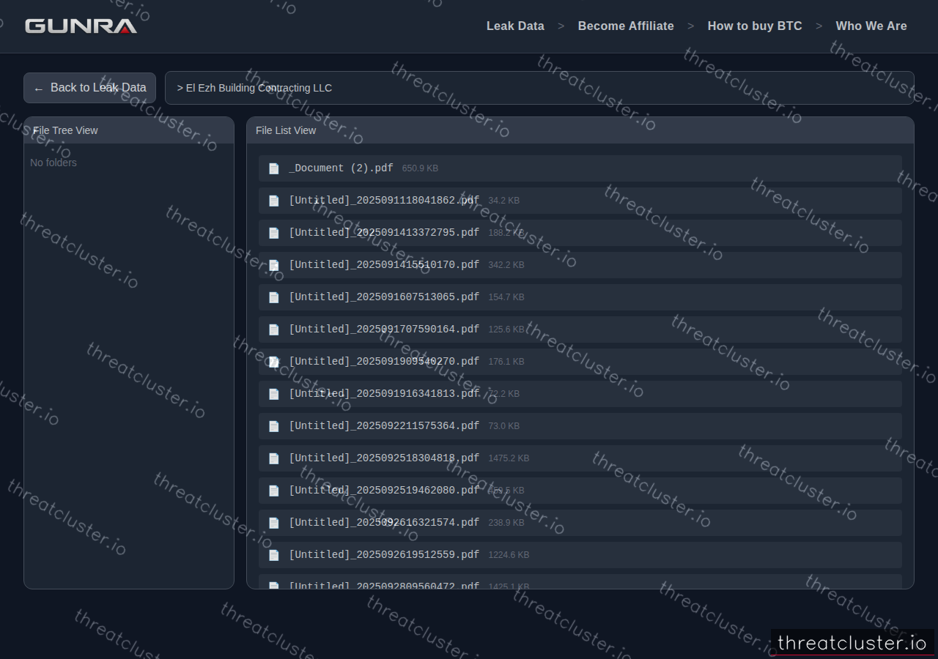Open How to buy BTC page
Image resolution: width=938 pixels, height=659 pixels.
pyautogui.click(x=755, y=26)
